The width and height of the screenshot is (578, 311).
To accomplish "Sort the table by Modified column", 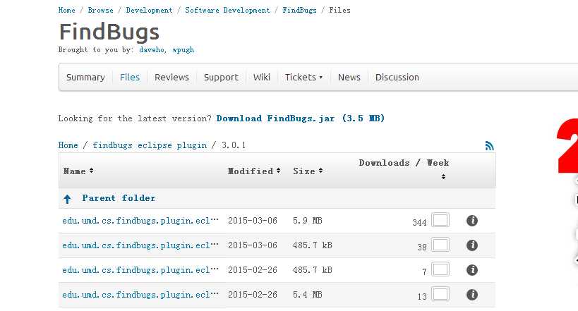I will pyautogui.click(x=254, y=171).
